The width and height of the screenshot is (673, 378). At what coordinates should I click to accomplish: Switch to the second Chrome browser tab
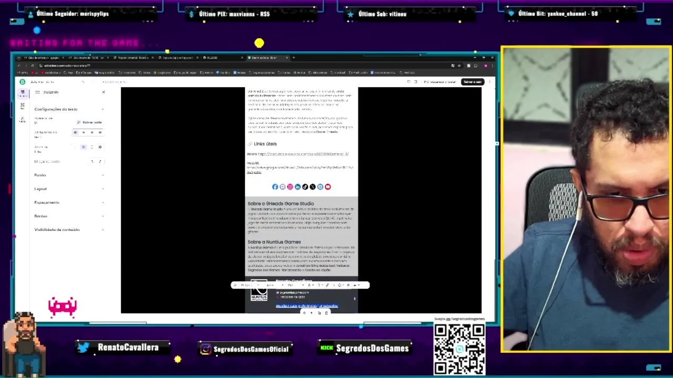(x=88, y=58)
